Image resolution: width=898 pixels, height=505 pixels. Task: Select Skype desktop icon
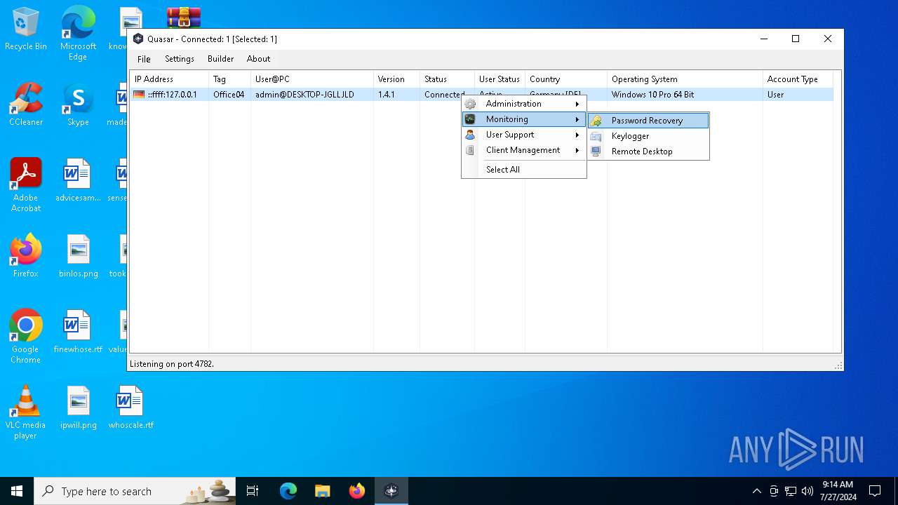[x=78, y=105]
